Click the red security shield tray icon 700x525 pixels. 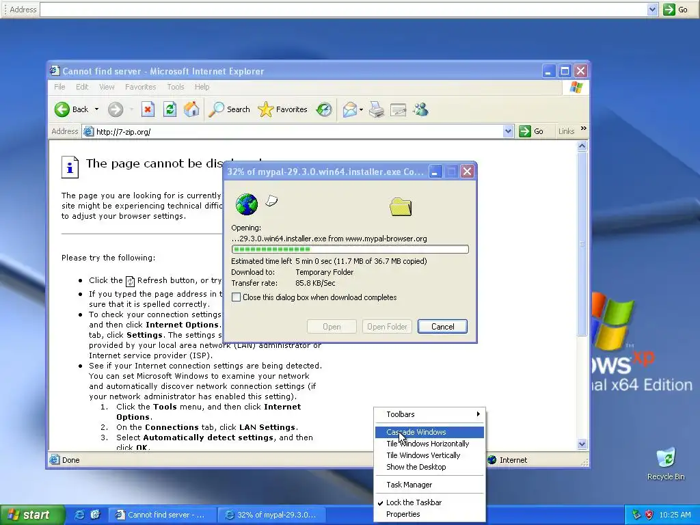pos(649,515)
